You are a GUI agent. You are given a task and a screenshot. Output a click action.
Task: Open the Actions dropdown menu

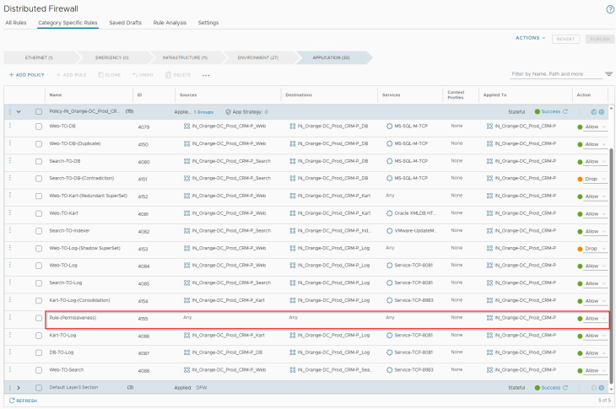[530, 38]
